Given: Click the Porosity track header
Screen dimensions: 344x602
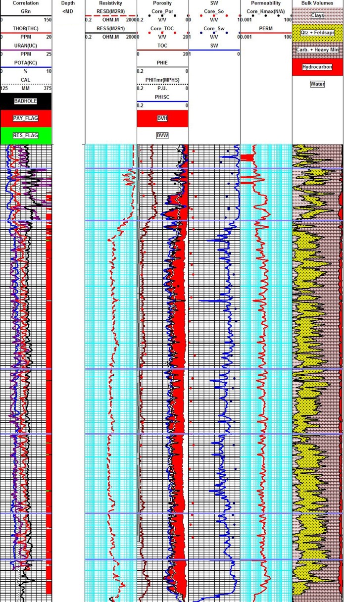Looking at the screenshot, I should [162, 3].
